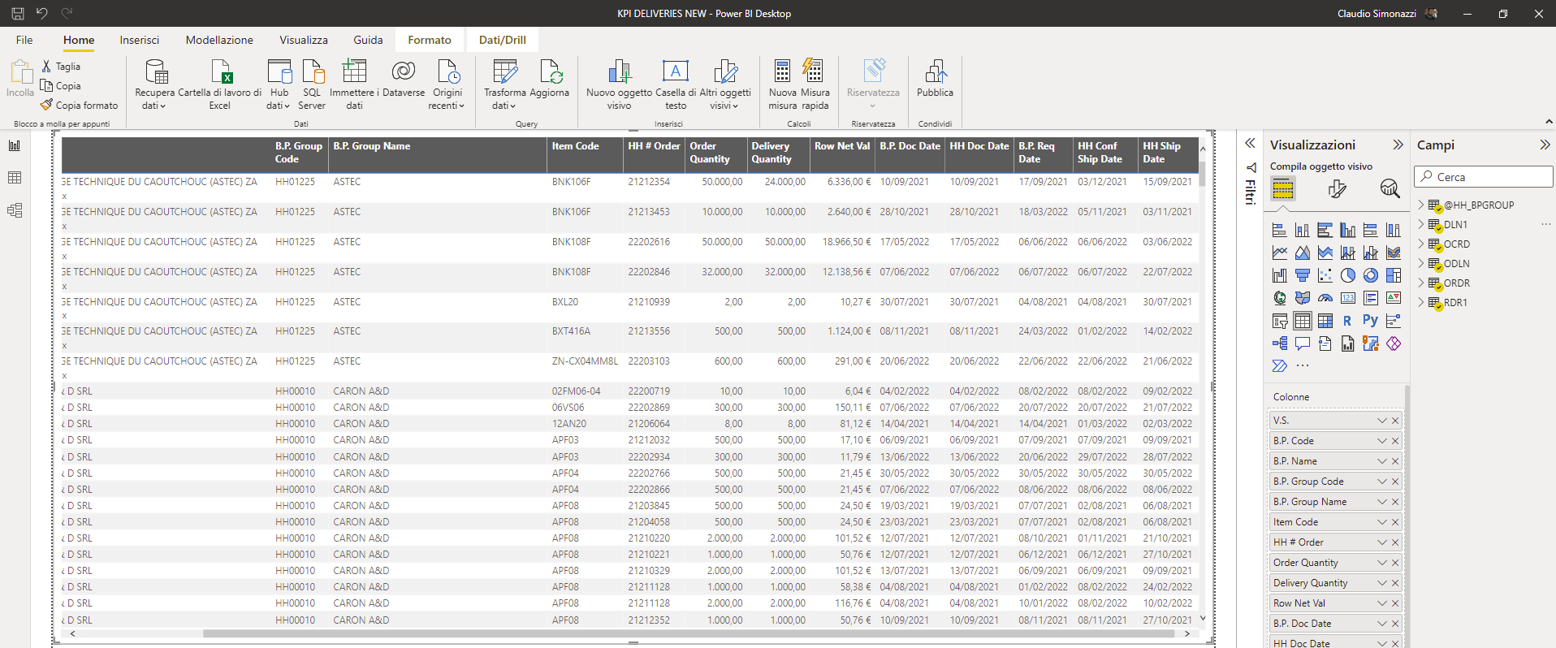The width and height of the screenshot is (1556, 648).
Task: Select the Q&A speech bubble visual
Action: point(1302,343)
